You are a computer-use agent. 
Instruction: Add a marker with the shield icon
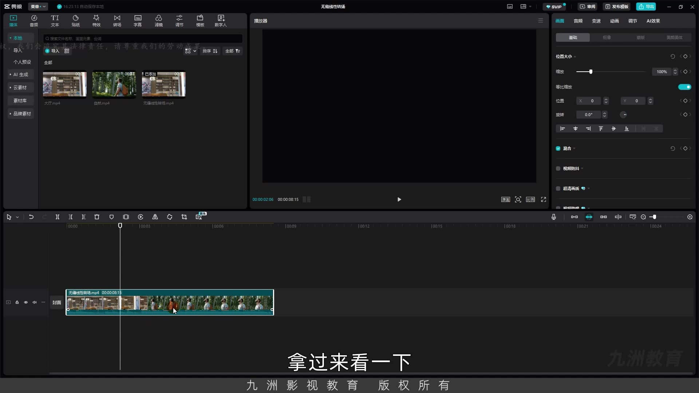(x=111, y=217)
